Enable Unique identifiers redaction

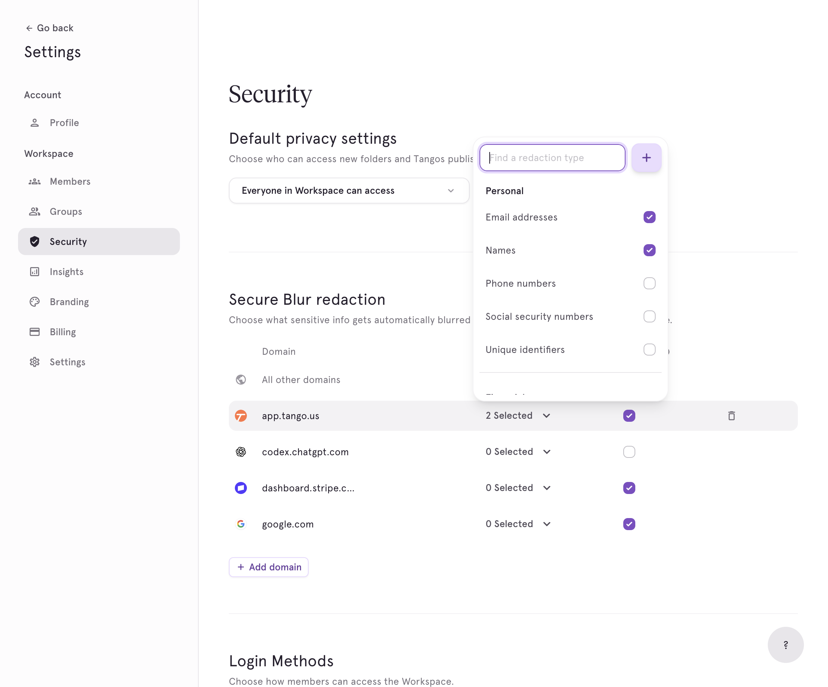click(x=649, y=350)
